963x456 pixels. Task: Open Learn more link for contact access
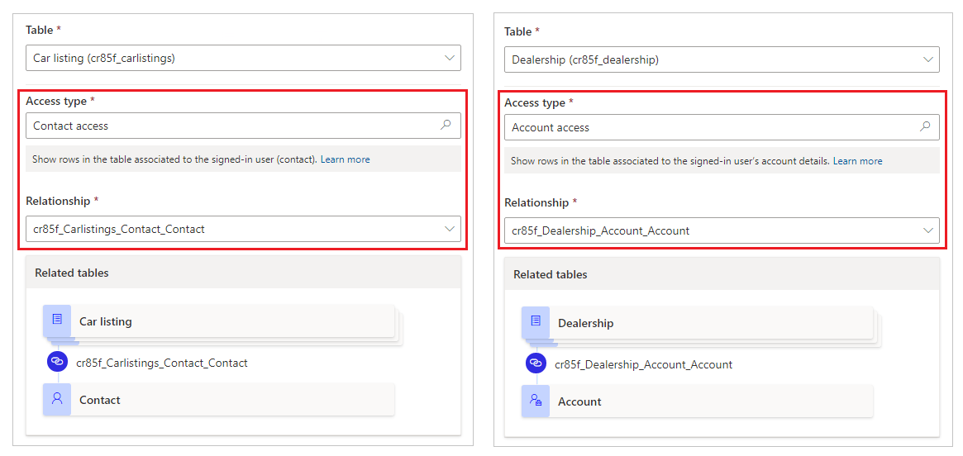[346, 159]
